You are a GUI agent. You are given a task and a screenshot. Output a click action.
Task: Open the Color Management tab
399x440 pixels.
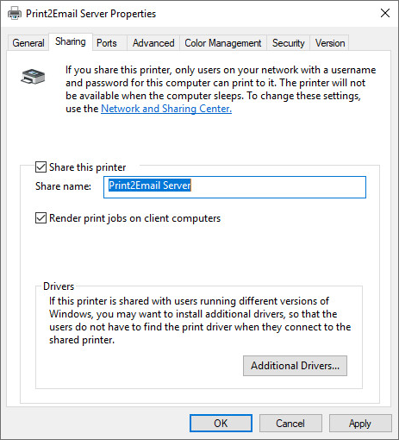coord(223,43)
